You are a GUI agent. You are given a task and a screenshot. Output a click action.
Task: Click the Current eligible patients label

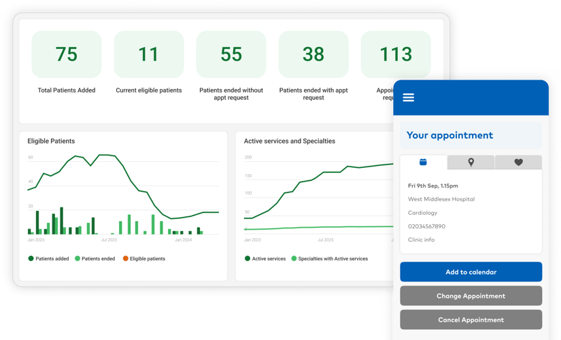149,90
